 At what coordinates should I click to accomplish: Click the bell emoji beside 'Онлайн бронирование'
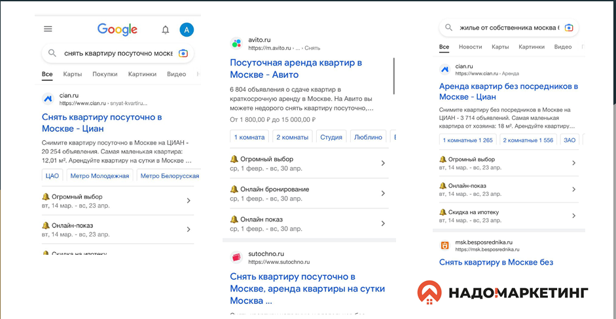point(234,189)
